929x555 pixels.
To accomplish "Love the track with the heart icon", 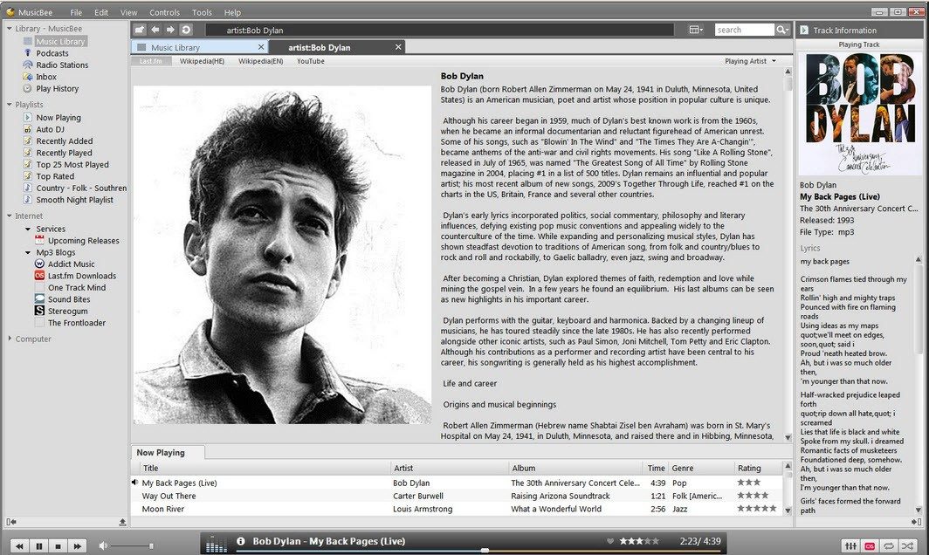I will click(x=610, y=541).
